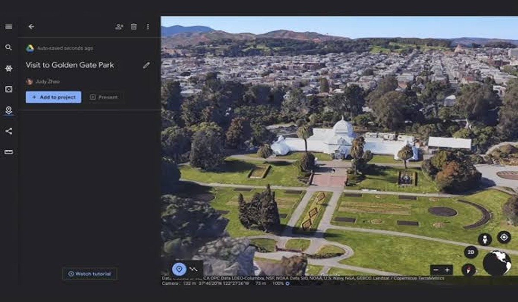Add a collaborator with the person-add icon
Image resolution: width=518 pixels, height=302 pixels.
click(119, 26)
